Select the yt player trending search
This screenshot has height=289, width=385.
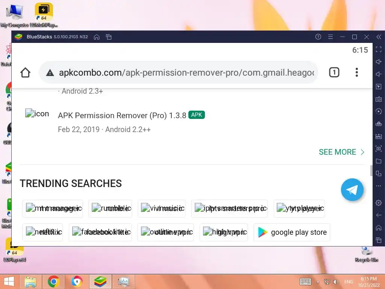pos(299,208)
